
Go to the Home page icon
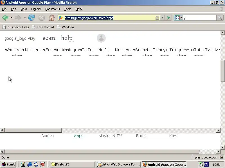click(x=52, y=18)
